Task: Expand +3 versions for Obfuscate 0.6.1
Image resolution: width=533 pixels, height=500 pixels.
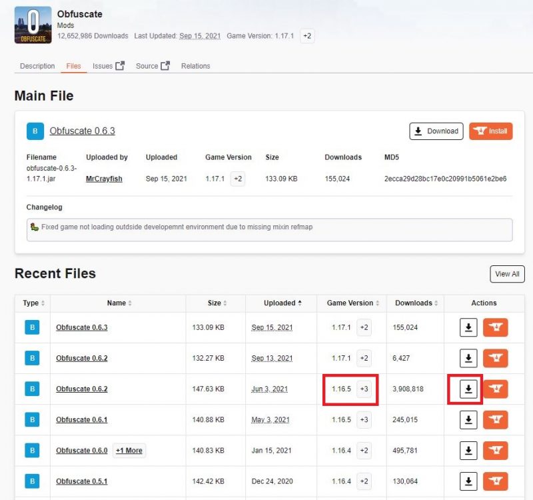Action: [364, 419]
